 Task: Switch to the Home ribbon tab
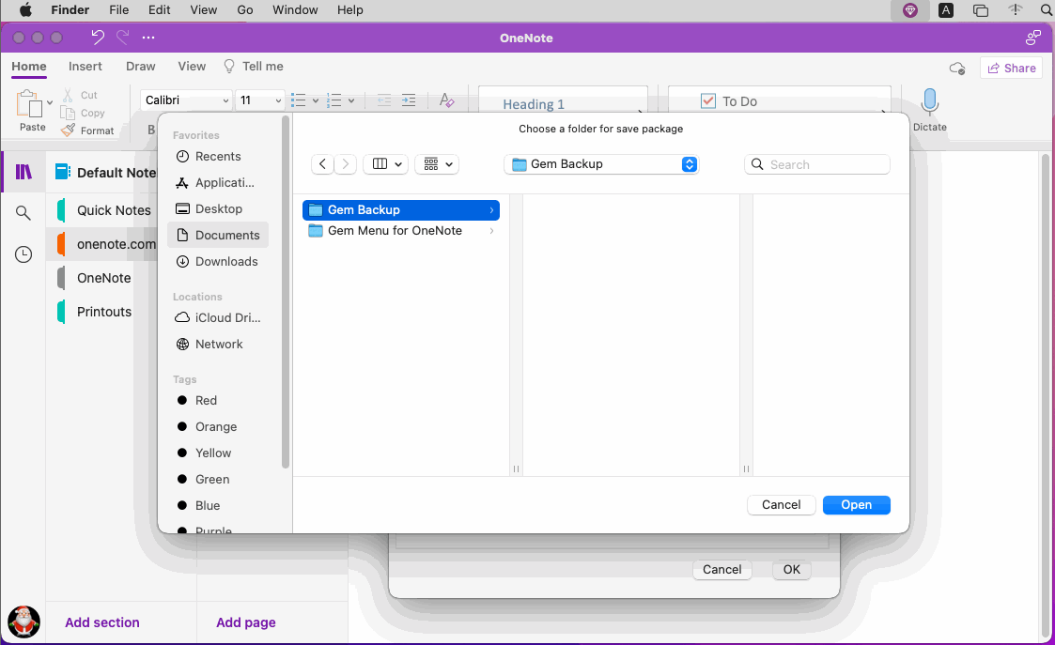coord(29,66)
